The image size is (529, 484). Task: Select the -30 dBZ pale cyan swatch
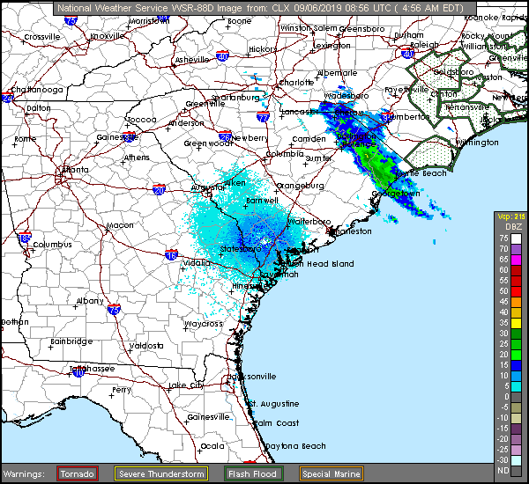click(x=516, y=460)
